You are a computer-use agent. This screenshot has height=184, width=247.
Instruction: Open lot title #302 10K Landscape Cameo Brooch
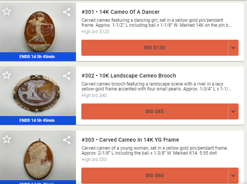coord(129,76)
